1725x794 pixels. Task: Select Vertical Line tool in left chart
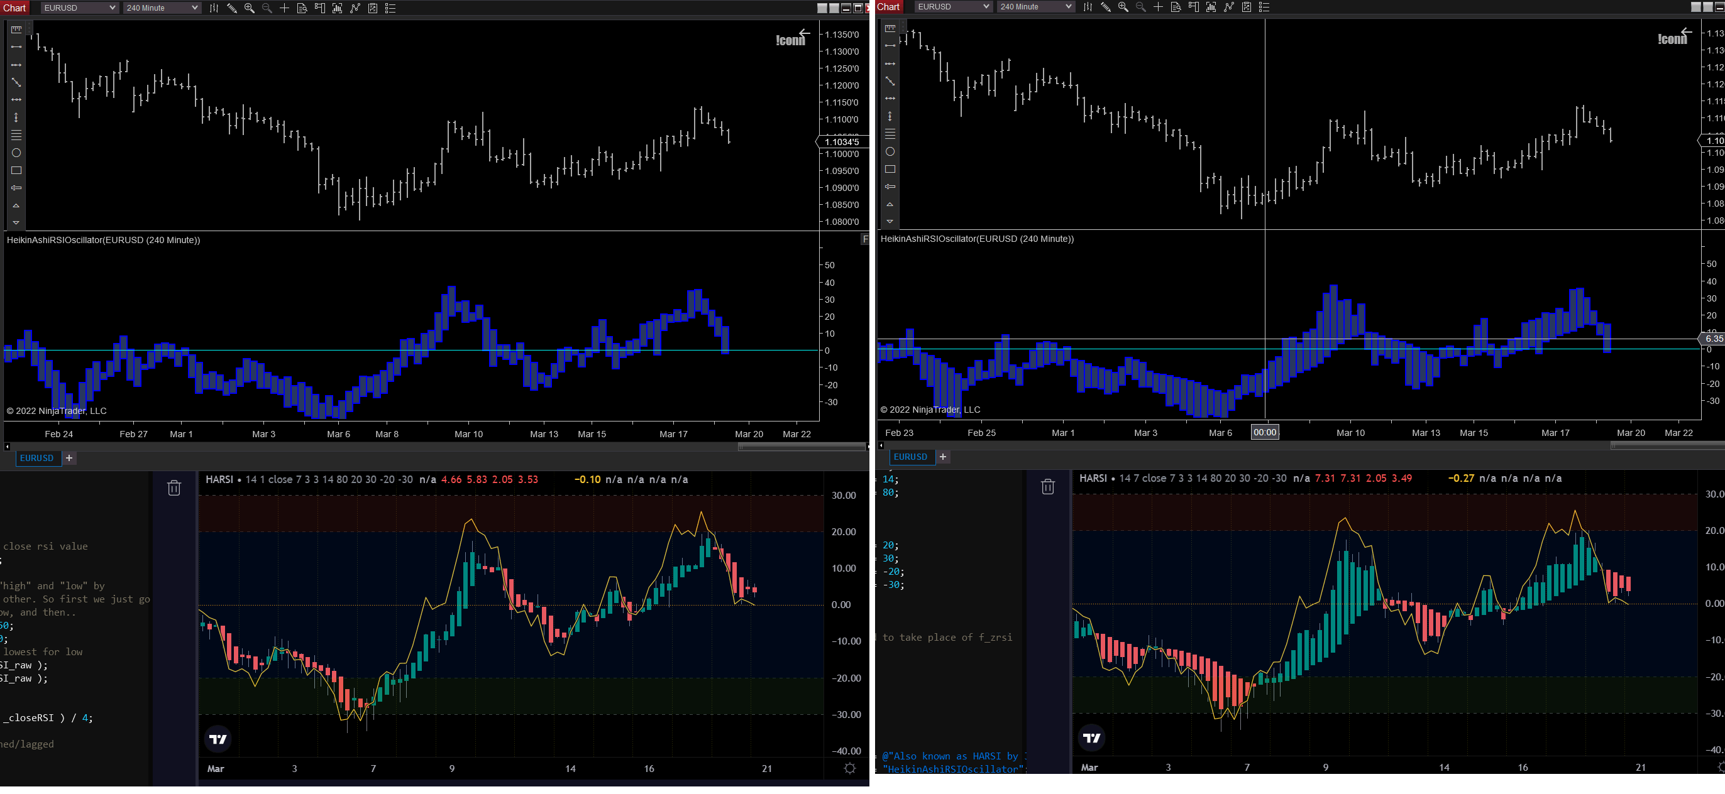pyautogui.click(x=16, y=117)
